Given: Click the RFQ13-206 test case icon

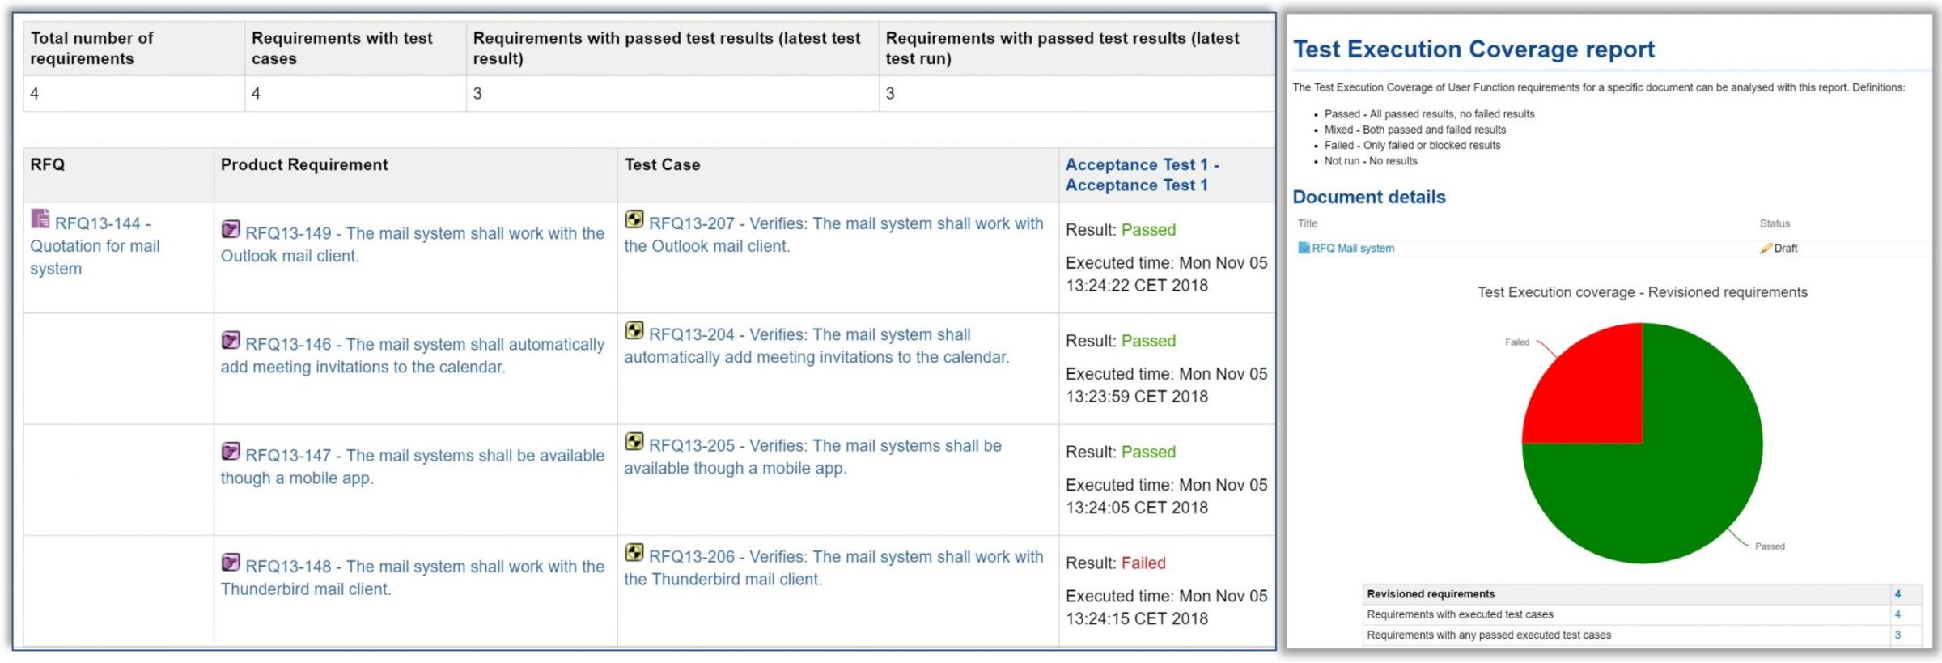Looking at the screenshot, I should click(x=634, y=552).
